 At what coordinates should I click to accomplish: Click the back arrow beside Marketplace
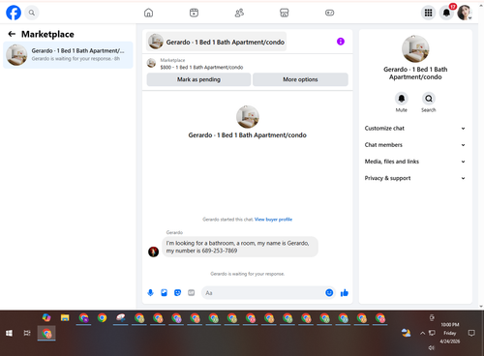(x=12, y=34)
